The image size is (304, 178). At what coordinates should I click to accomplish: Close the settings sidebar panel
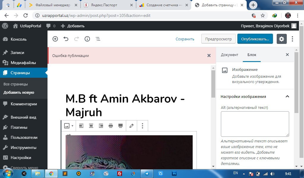click(287, 55)
